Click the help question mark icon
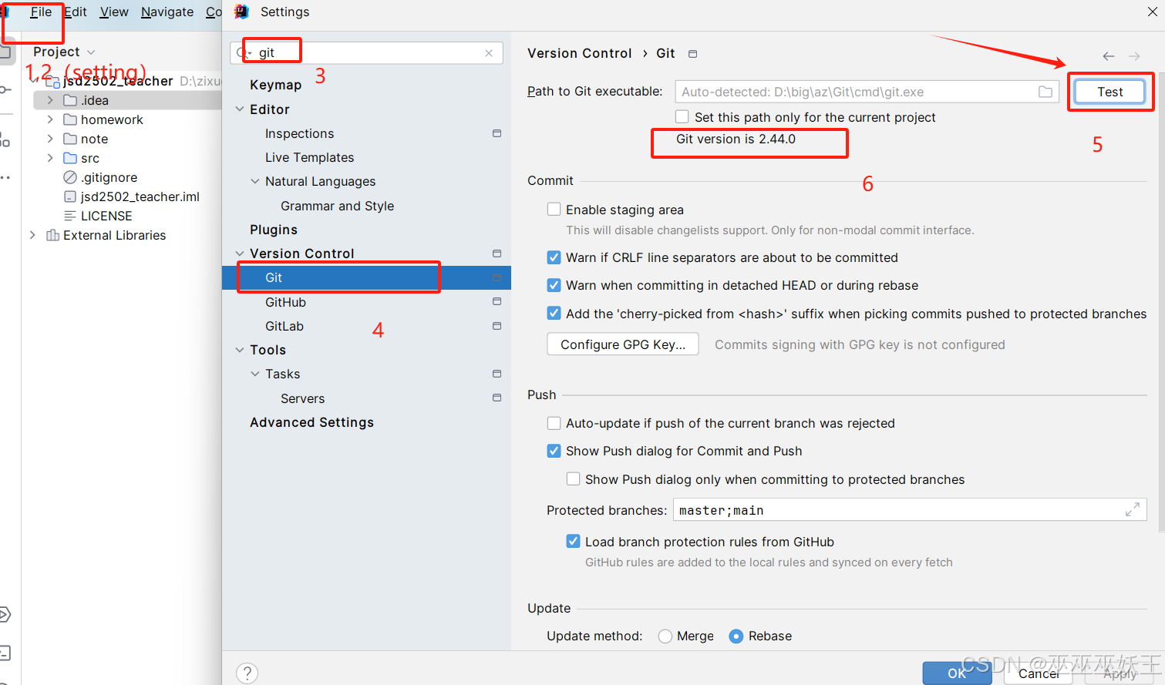 click(247, 673)
